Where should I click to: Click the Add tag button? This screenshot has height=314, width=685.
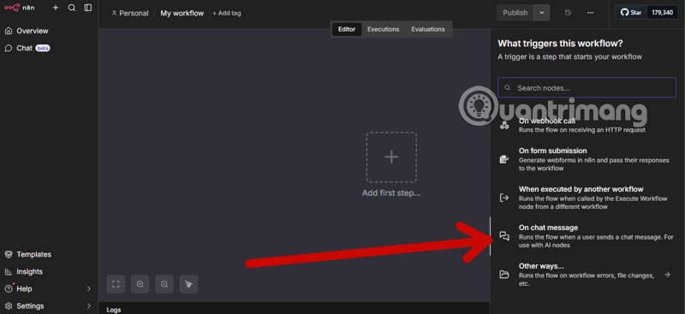coord(227,13)
